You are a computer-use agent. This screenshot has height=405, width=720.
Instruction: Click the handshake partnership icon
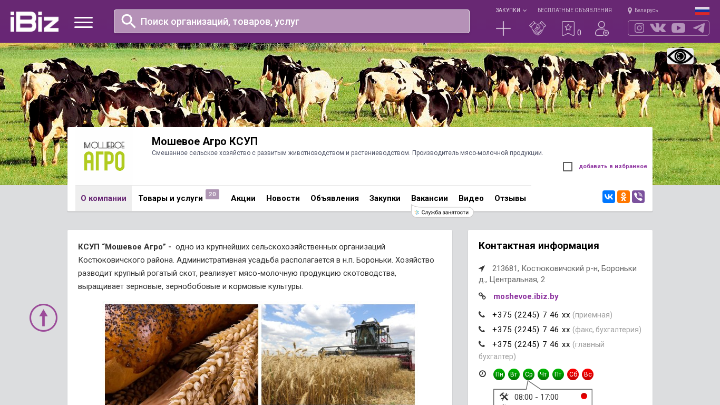[538, 28]
